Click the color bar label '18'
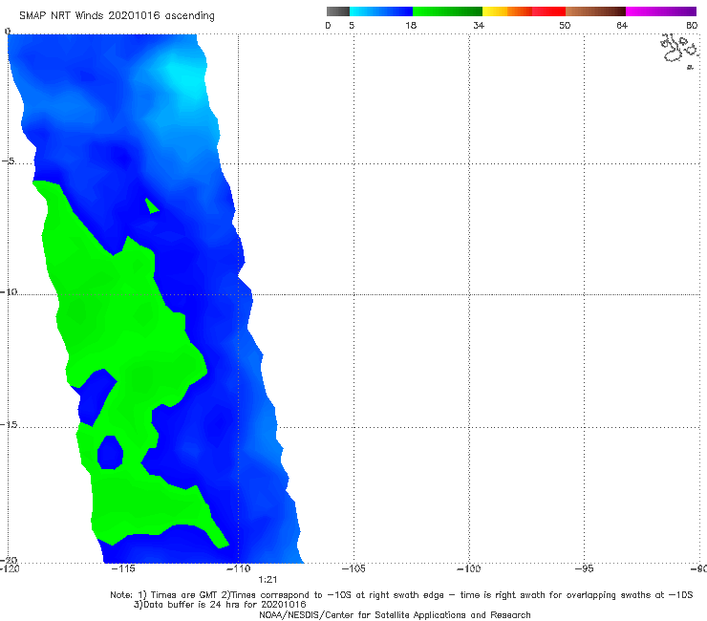The width and height of the screenshot is (707, 621). [411, 25]
